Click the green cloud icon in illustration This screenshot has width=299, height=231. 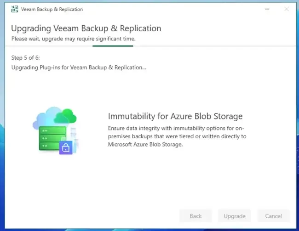(x=66, y=116)
